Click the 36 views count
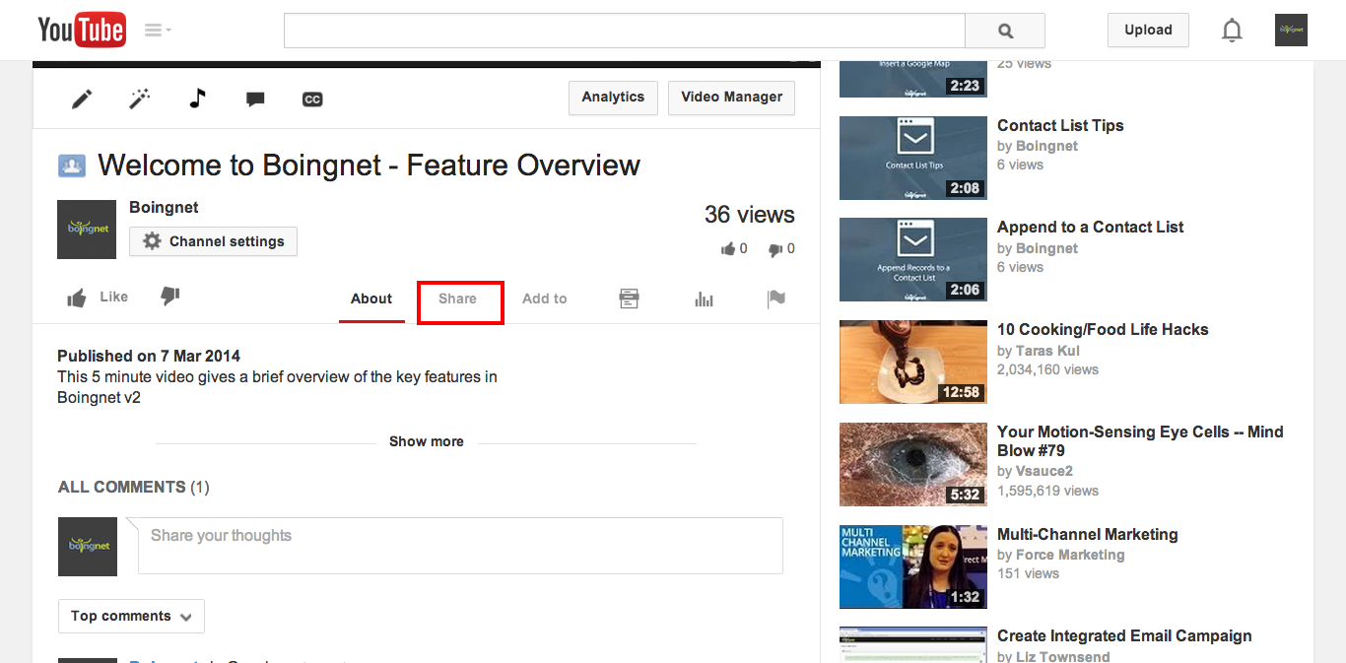Screen dimensions: 1346x663 [x=750, y=215]
